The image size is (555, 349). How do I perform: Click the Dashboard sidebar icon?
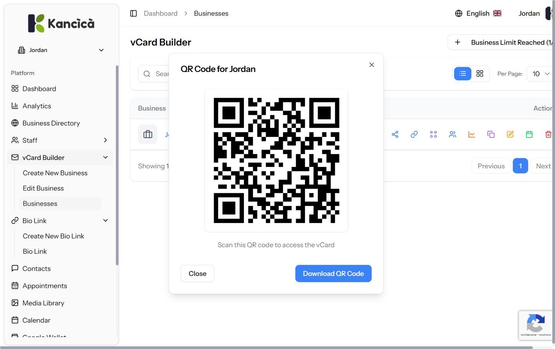pos(15,89)
